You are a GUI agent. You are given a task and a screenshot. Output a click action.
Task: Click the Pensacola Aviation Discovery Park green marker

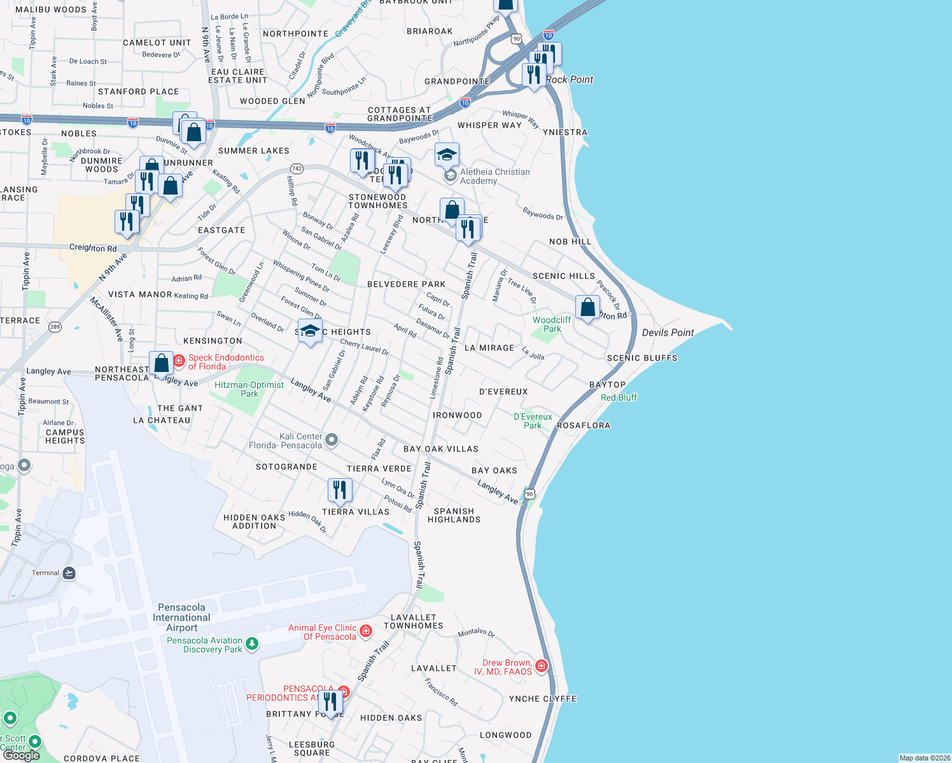252,644
